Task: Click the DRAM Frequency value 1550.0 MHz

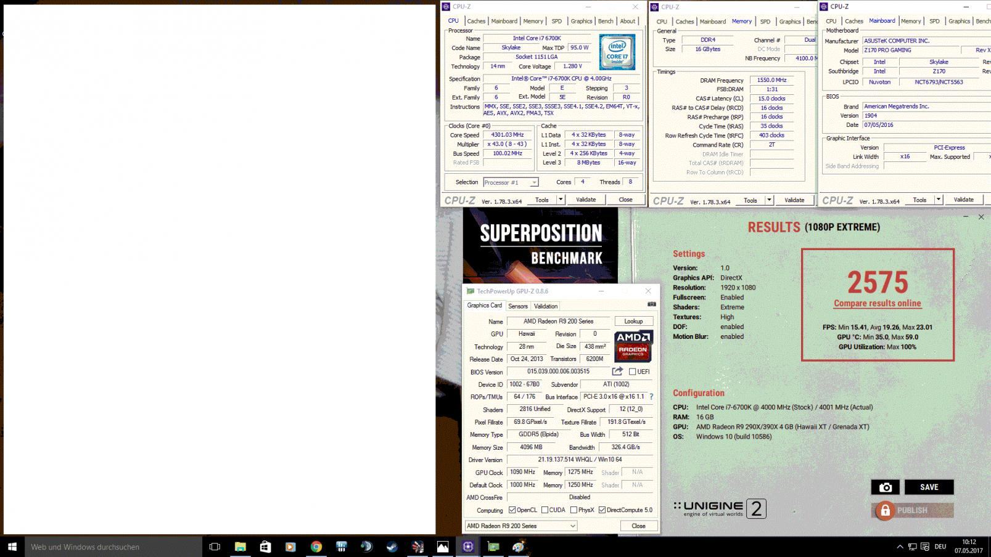Action: (x=771, y=80)
